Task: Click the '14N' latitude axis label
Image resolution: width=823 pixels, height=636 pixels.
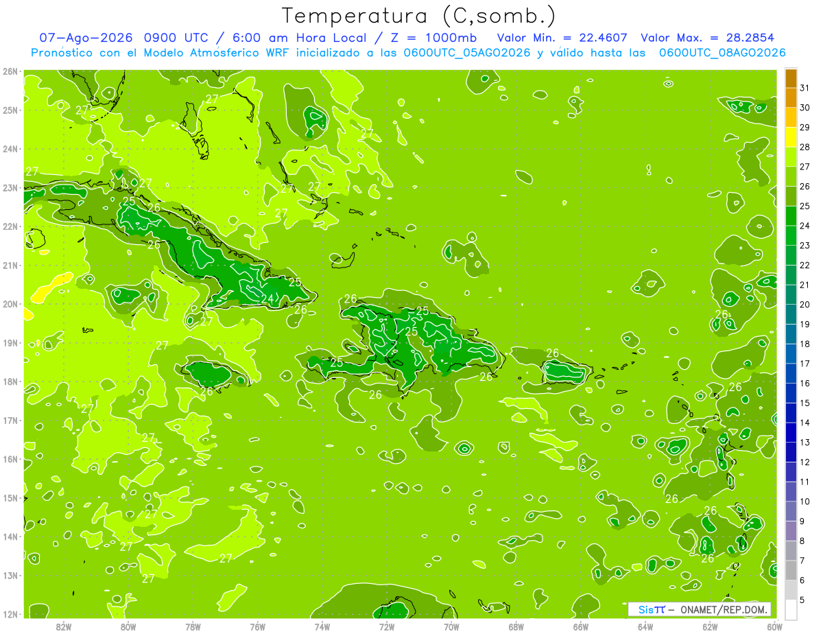Action: click(x=10, y=537)
